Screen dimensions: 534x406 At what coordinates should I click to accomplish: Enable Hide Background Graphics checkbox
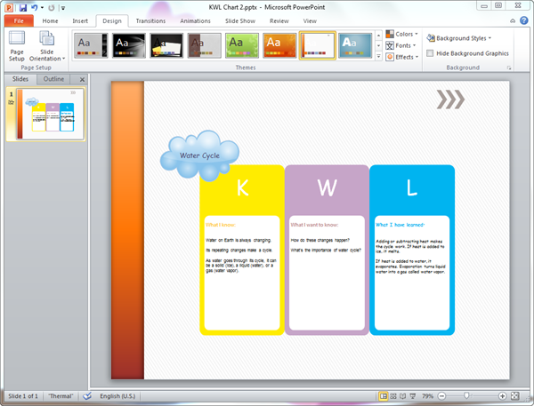click(x=431, y=53)
